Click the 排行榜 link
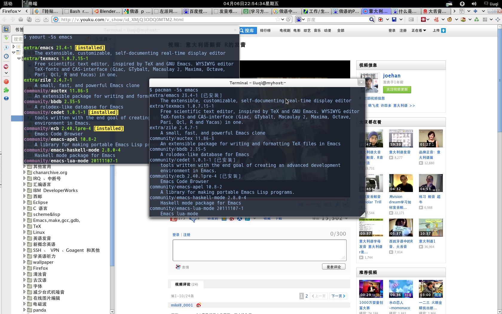The image size is (502, 314). tap(265, 31)
